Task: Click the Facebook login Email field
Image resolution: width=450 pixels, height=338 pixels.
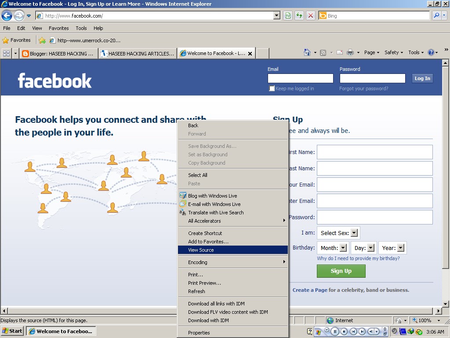Action: [x=301, y=78]
